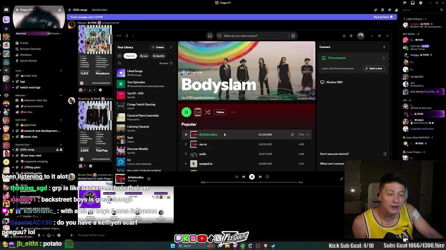The width and height of the screenshot is (446, 250).
Task: Mark As Read in Discord banner
Action: 383,17
